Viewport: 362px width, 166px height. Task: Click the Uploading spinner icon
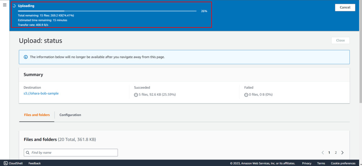tap(14, 6)
